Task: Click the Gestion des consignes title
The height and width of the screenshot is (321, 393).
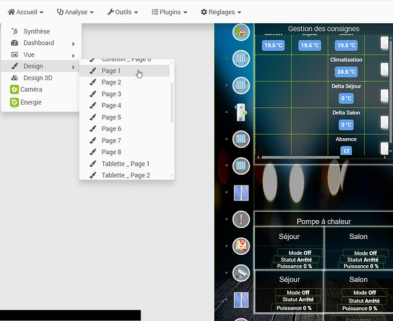Action: point(324,29)
